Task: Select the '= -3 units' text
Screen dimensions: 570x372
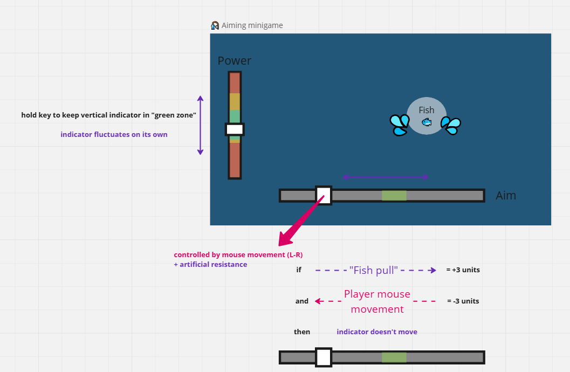Action: [x=463, y=301]
